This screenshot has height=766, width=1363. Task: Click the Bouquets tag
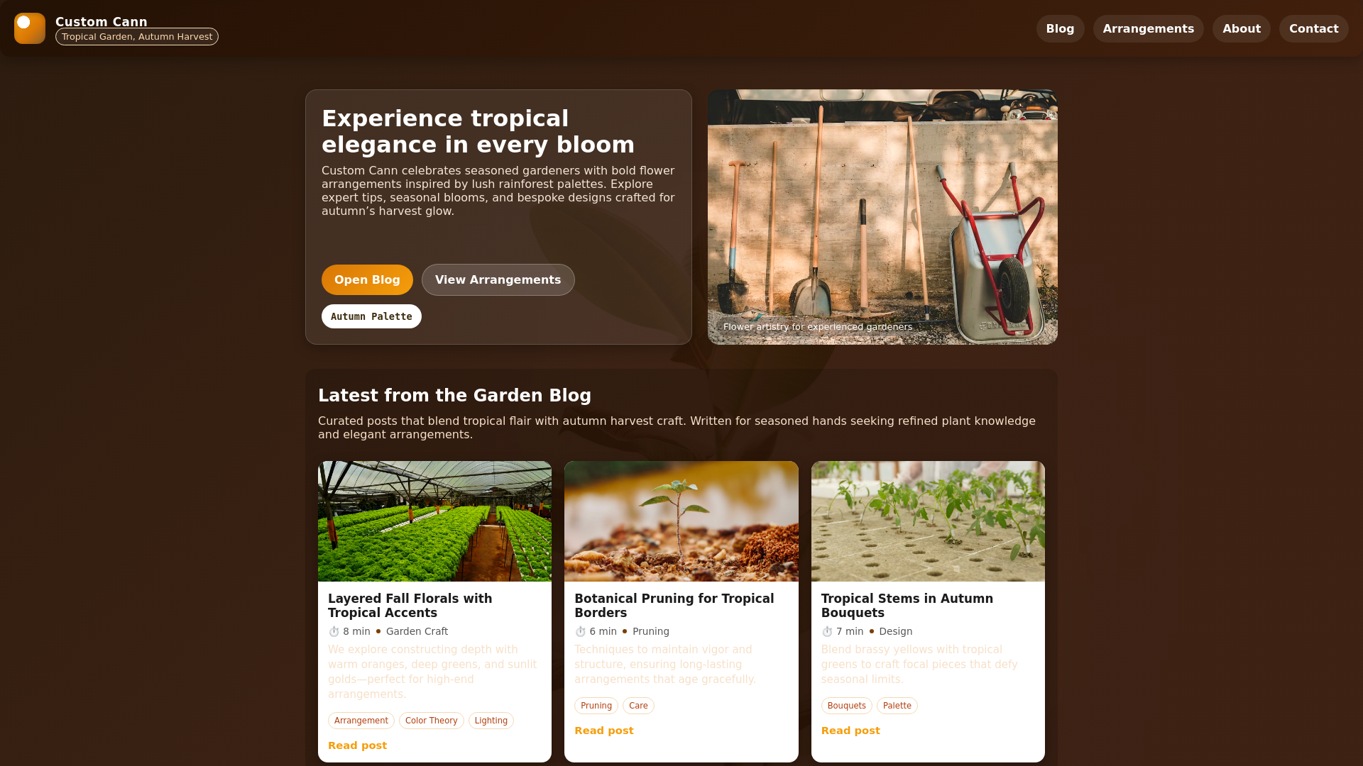coord(846,706)
